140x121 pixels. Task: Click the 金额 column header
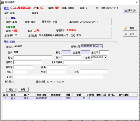coord(79,95)
